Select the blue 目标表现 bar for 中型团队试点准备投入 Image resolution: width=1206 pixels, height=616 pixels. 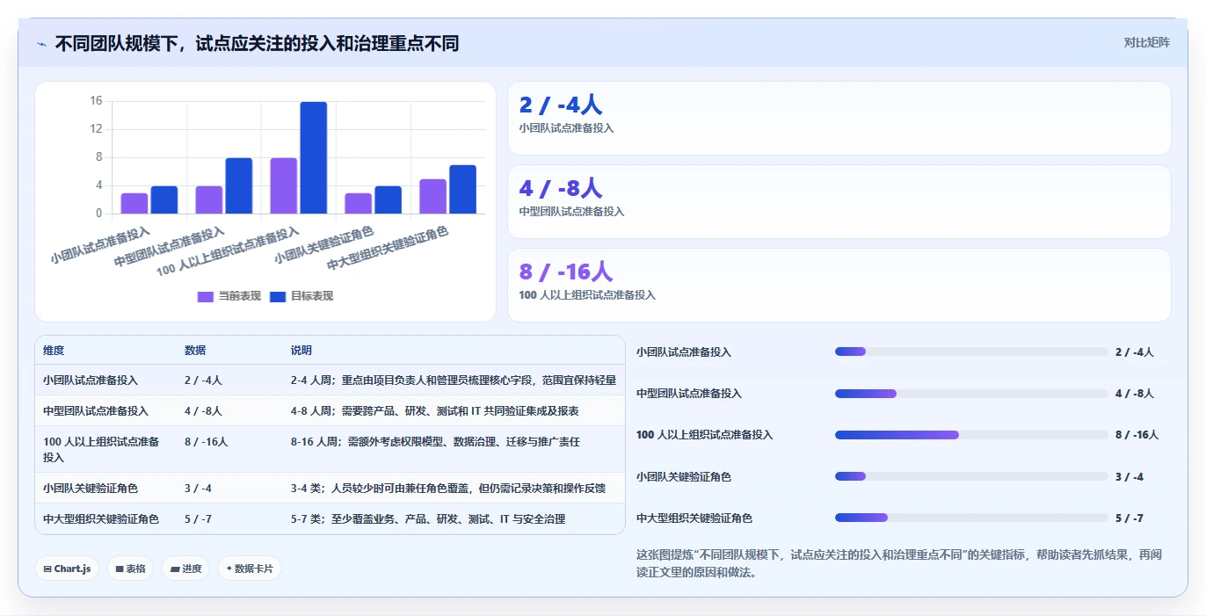[239, 185]
